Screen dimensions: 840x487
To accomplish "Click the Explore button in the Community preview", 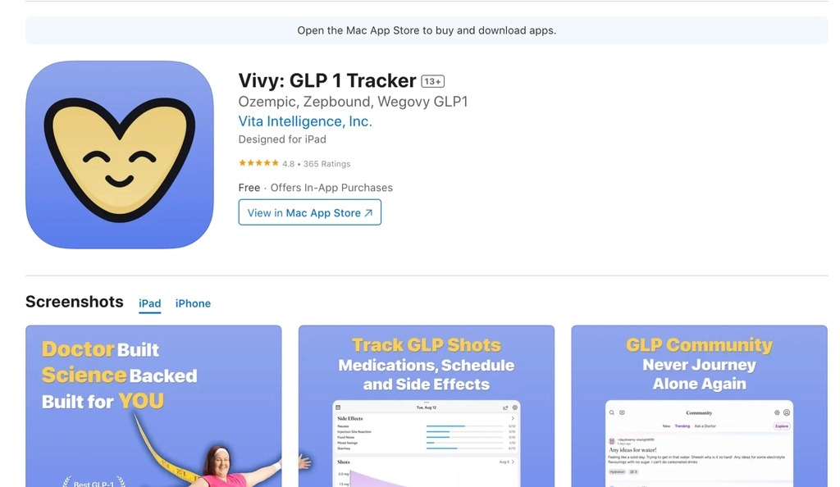I will [782, 426].
